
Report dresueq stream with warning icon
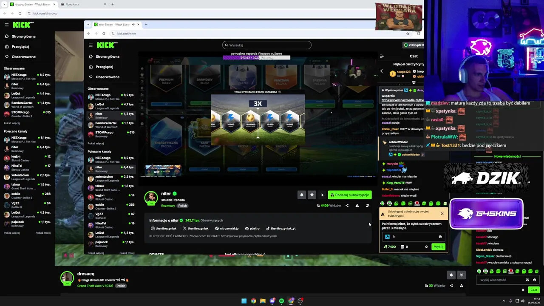click(462, 286)
